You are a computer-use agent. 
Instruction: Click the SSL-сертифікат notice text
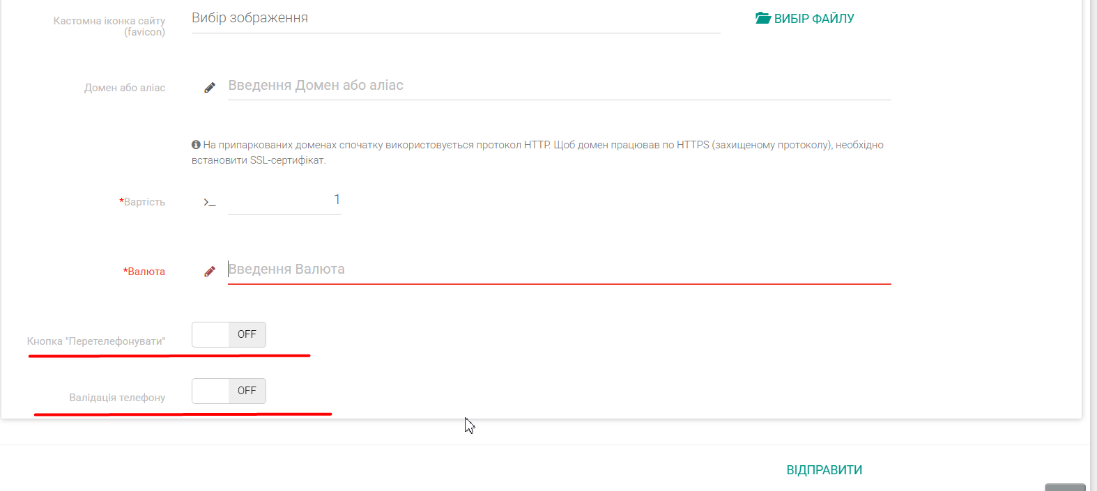537,153
